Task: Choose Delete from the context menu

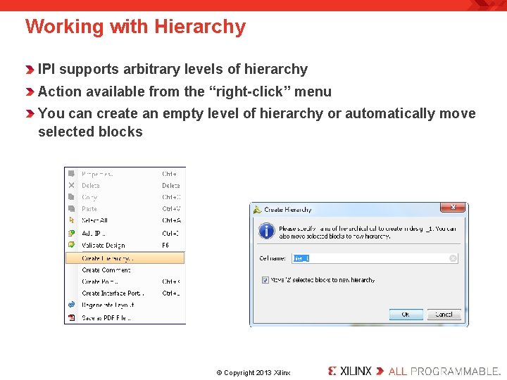Action: point(125,186)
